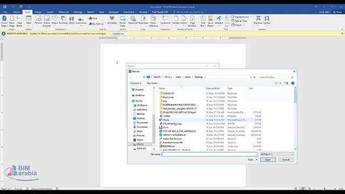Open the Screenshot tool
The height and width of the screenshot is (194, 345).
point(81,20)
